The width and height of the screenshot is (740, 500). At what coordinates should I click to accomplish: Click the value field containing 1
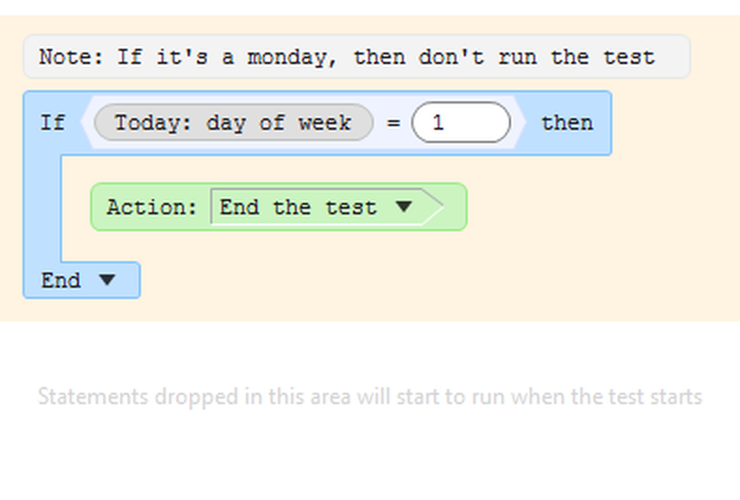pos(460,123)
